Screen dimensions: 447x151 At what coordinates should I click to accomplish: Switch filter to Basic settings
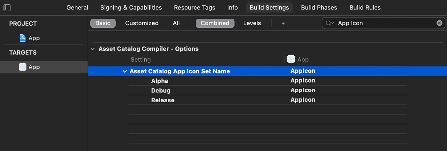click(x=103, y=23)
